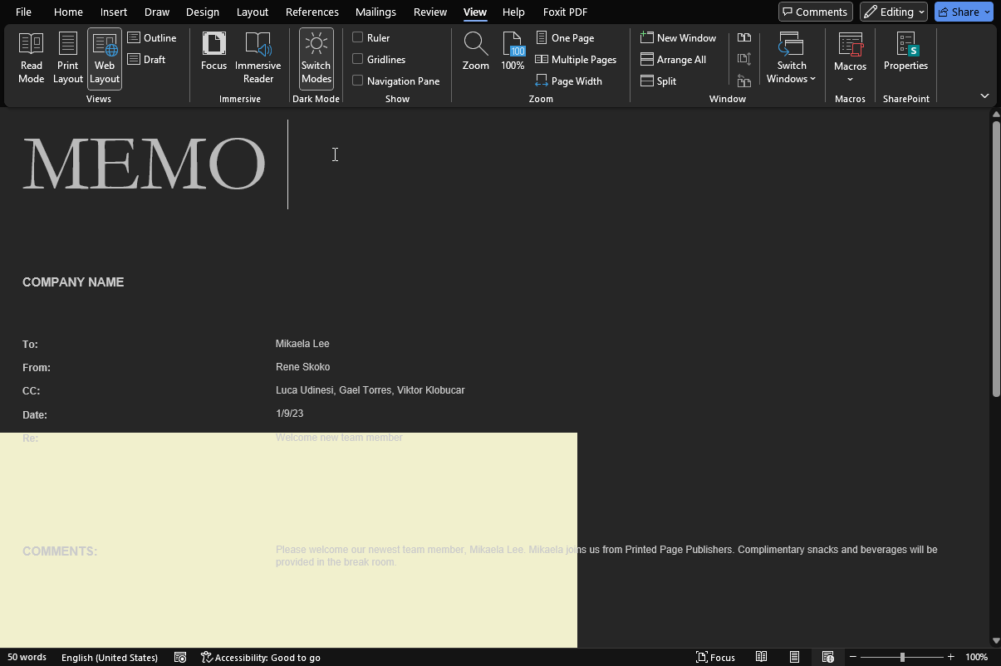Open the Layout tab
The height and width of the screenshot is (666, 1001).
[x=253, y=12]
